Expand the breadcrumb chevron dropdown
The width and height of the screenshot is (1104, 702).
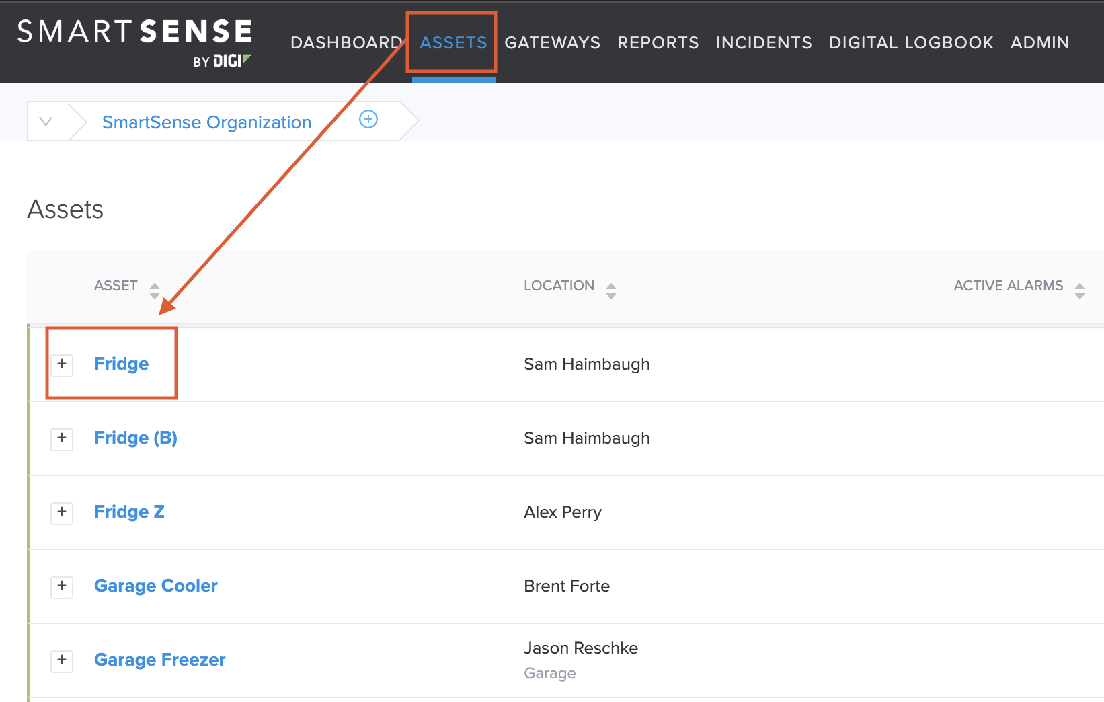tap(46, 122)
